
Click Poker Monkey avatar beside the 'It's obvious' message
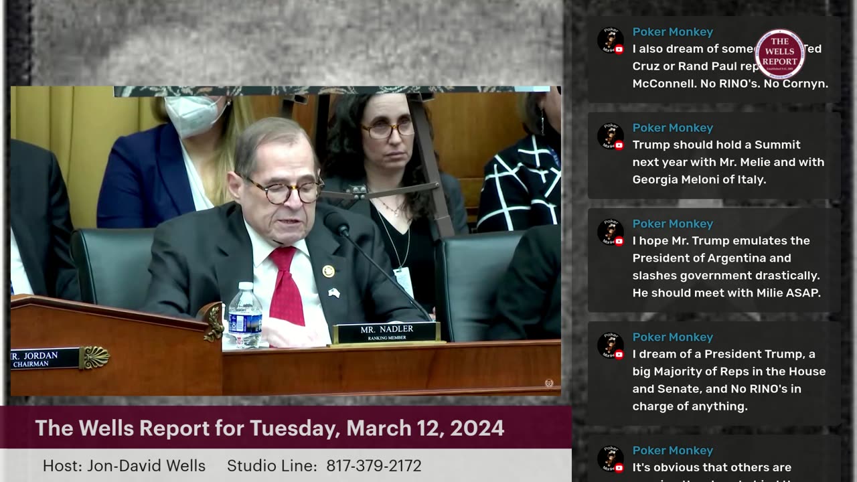tap(611, 459)
